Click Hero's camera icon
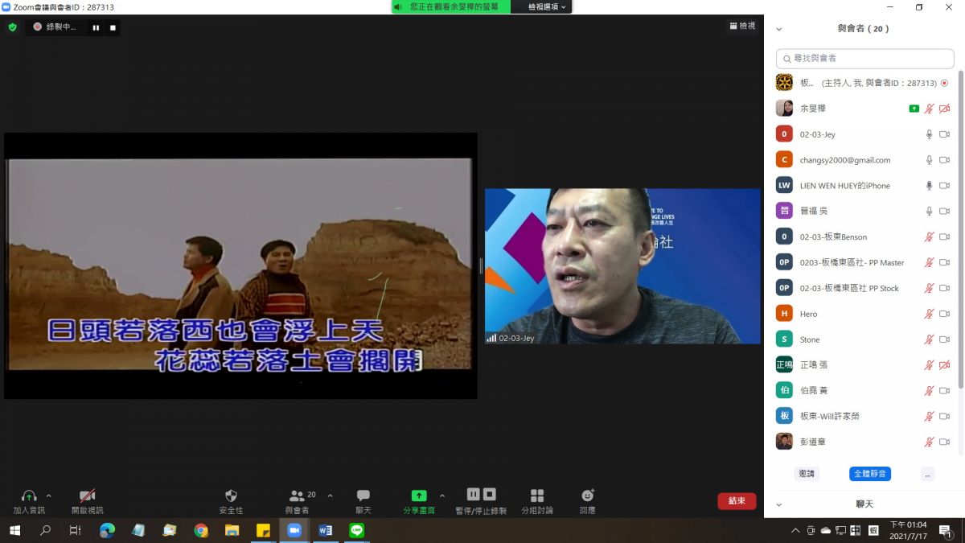 [x=944, y=314]
